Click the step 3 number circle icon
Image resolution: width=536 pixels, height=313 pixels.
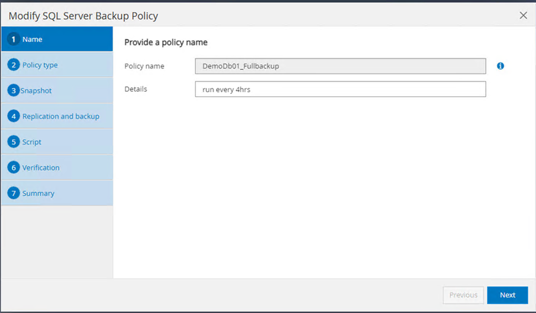13,91
